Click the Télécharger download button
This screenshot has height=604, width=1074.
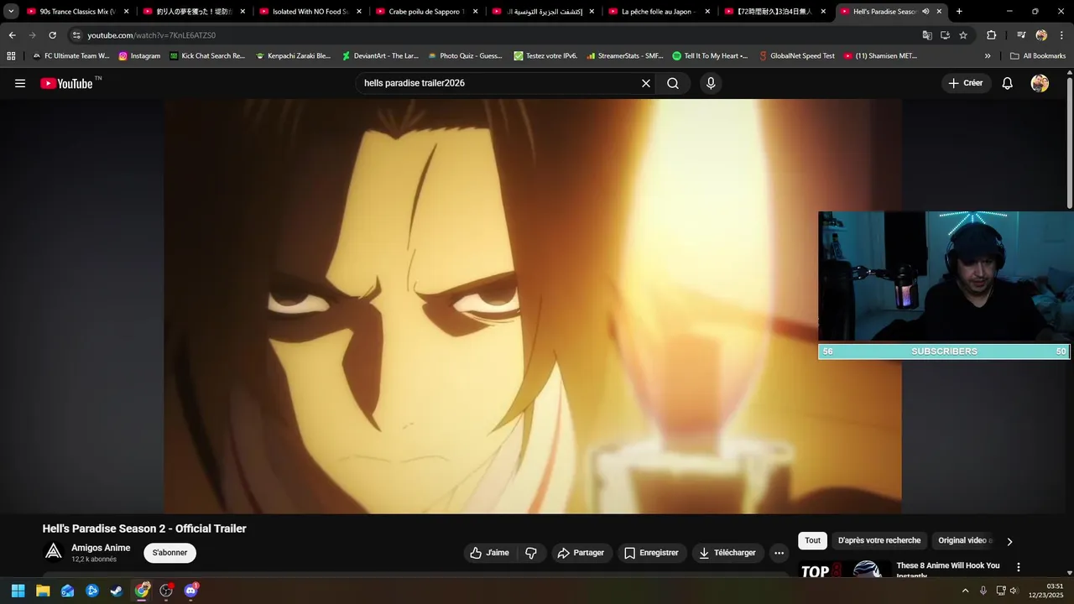[727, 553]
